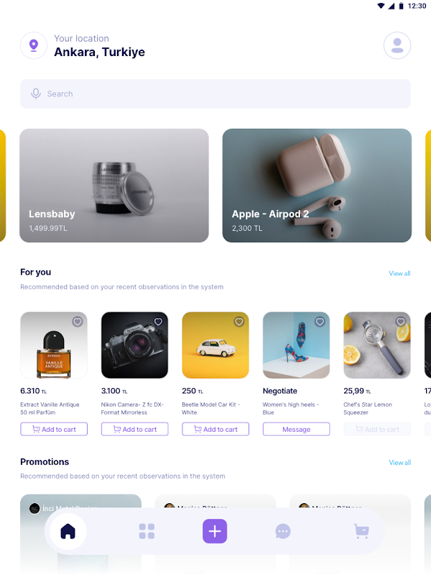Image resolution: width=431 pixels, height=575 pixels.
Task: Open the chat messages icon
Action: coord(283,531)
